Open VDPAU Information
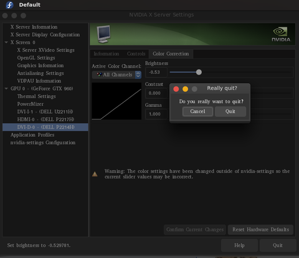 pos(39,81)
